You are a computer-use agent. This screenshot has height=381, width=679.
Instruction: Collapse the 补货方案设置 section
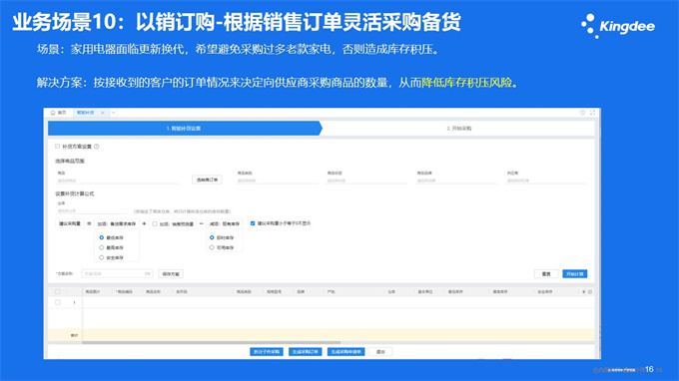(57, 147)
